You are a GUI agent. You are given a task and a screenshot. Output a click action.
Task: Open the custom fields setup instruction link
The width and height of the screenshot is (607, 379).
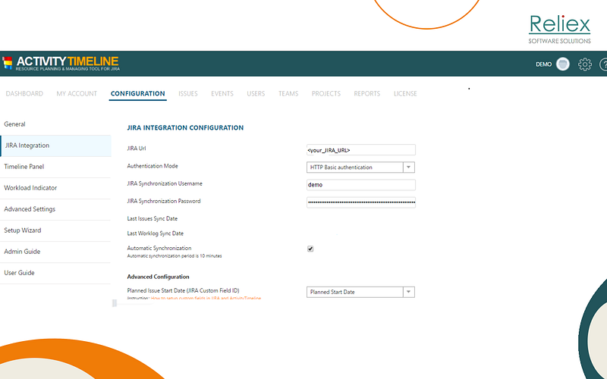click(x=206, y=298)
